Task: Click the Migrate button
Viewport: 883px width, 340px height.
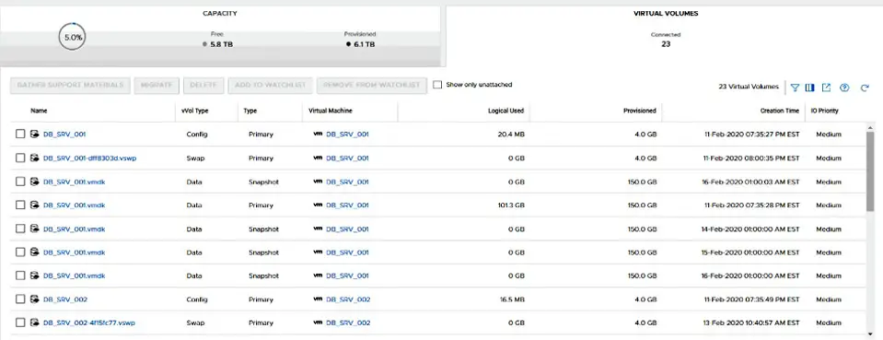Action: pos(157,85)
